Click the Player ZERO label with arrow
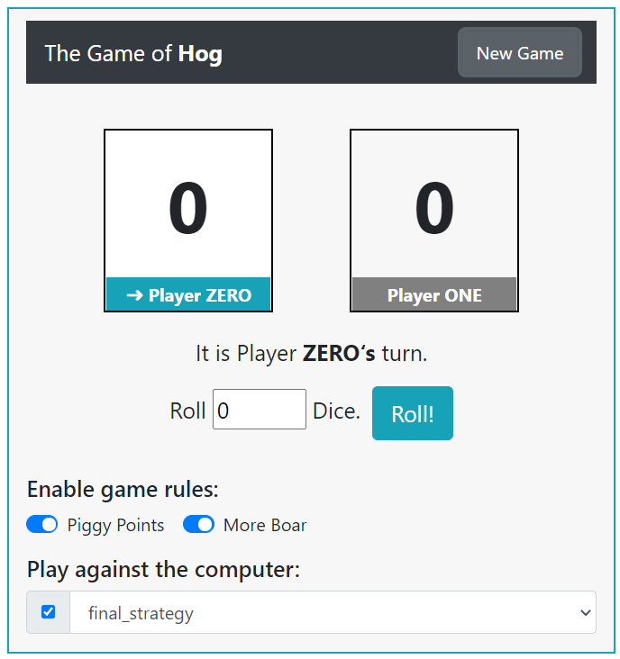This screenshot has width=620, height=659. pyautogui.click(x=188, y=295)
